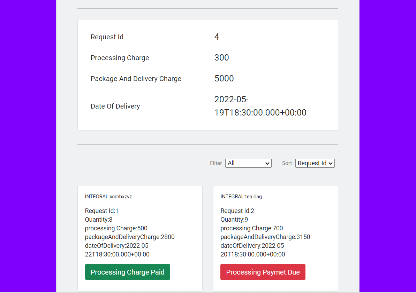416x293 pixels.
Task: Open the Filter dropdown showing All
Action: pyautogui.click(x=248, y=163)
